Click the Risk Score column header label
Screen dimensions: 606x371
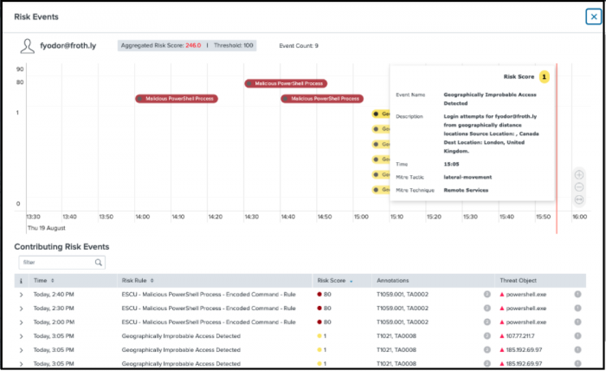(332, 281)
